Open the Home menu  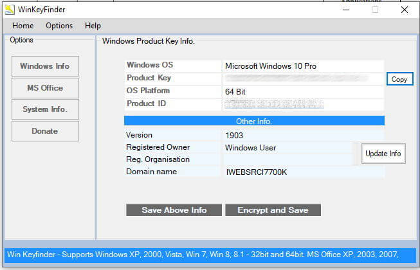pyautogui.click(x=23, y=26)
